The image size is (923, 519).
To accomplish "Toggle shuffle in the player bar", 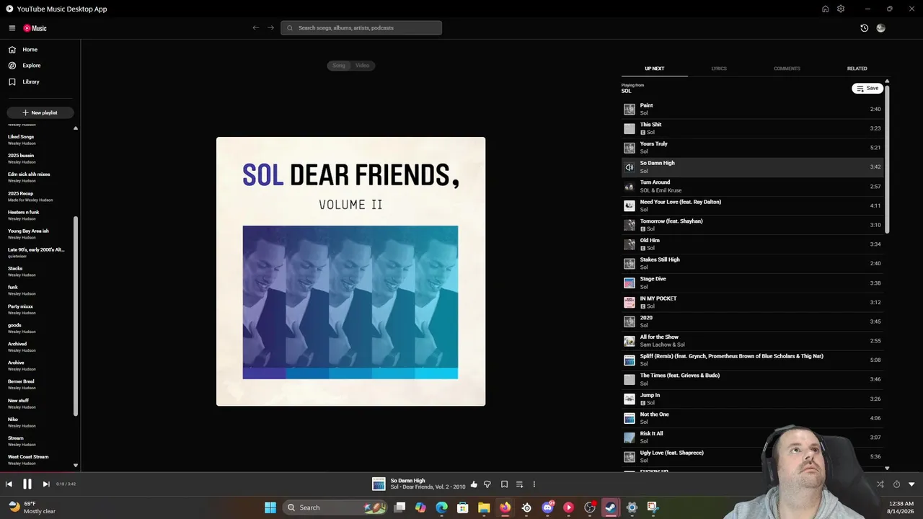I will pyautogui.click(x=880, y=484).
